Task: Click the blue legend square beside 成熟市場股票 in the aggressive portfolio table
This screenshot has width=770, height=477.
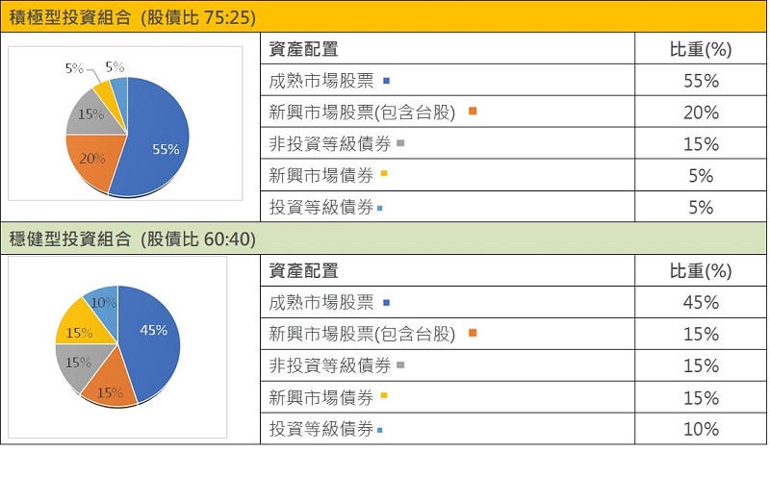Action: [386, 81]
